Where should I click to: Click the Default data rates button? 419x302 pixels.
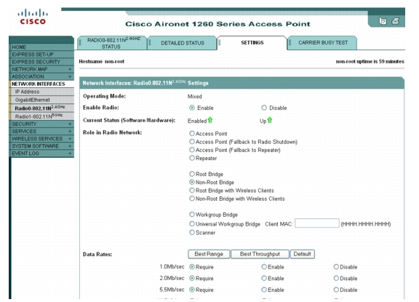tap(302, 254)
